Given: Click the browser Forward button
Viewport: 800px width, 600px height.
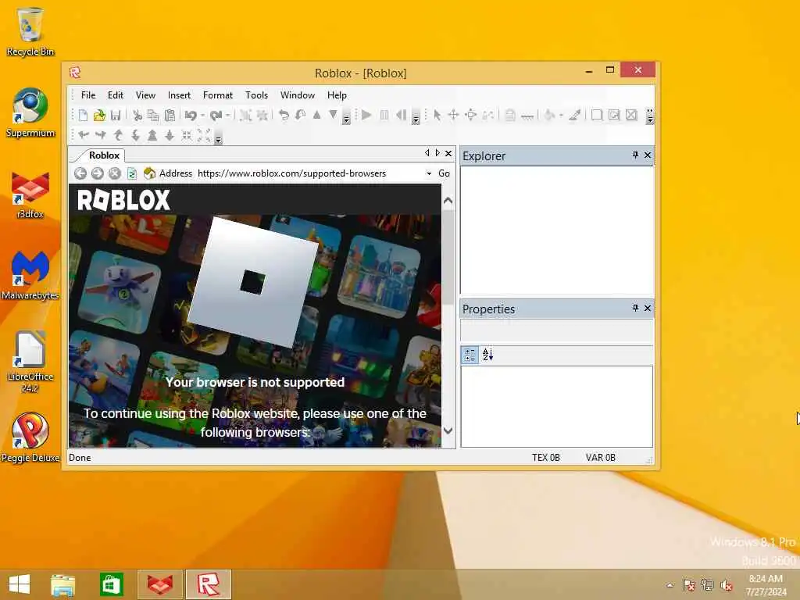Looking at the screenshot, I should click(x=98, y=173).
